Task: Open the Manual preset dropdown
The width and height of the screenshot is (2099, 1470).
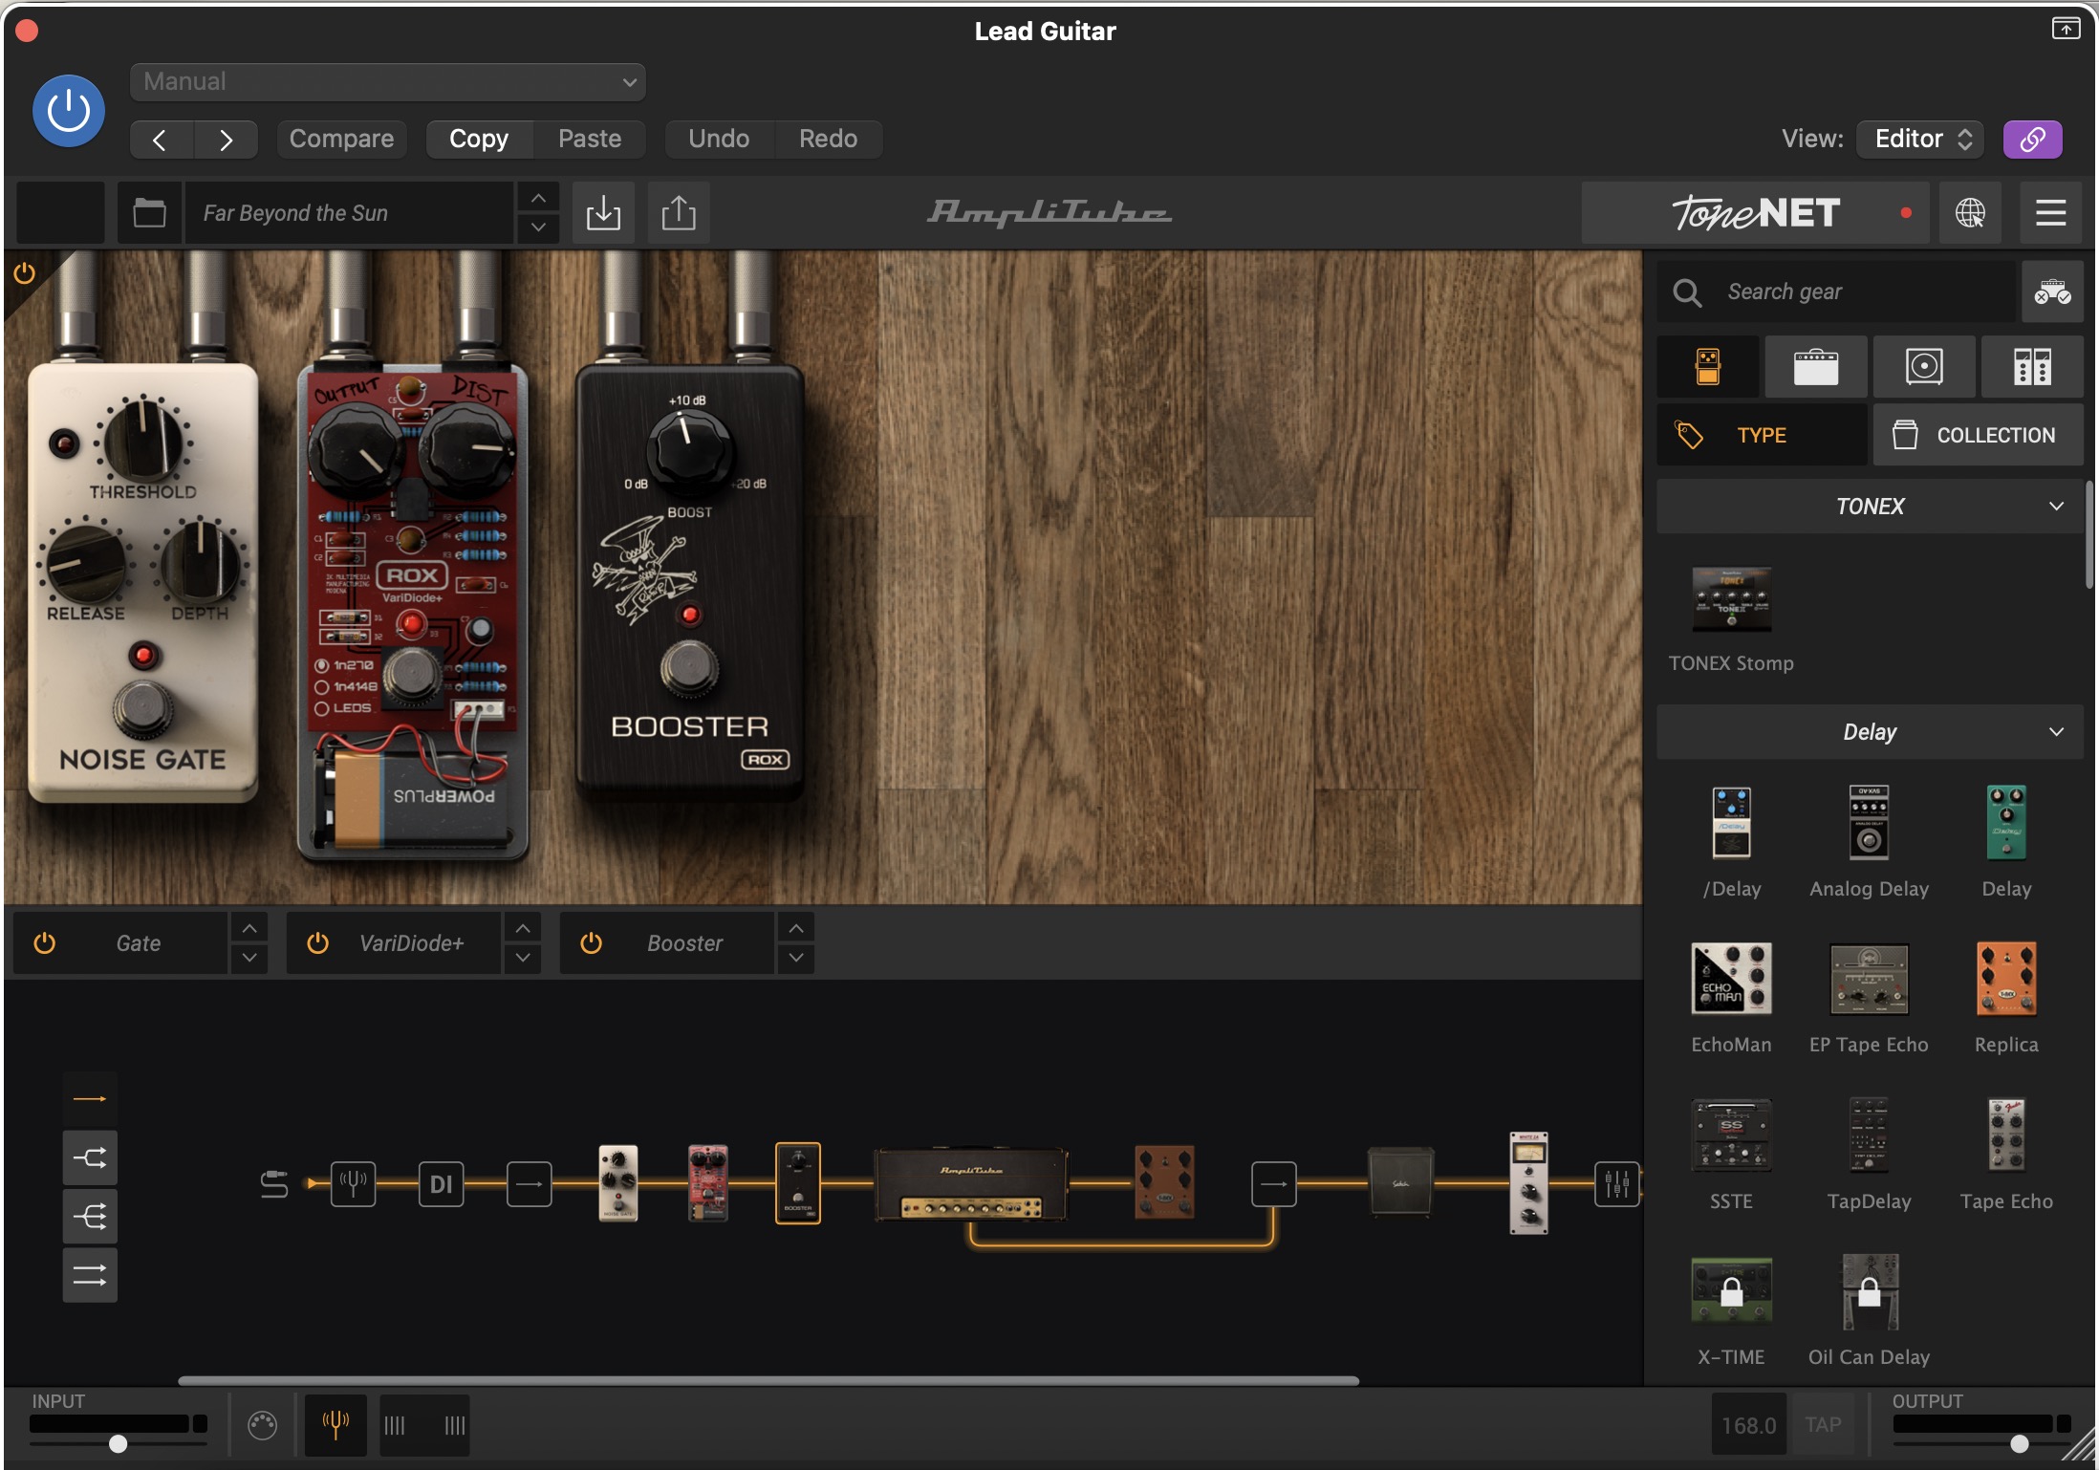Action: [388, 82]
